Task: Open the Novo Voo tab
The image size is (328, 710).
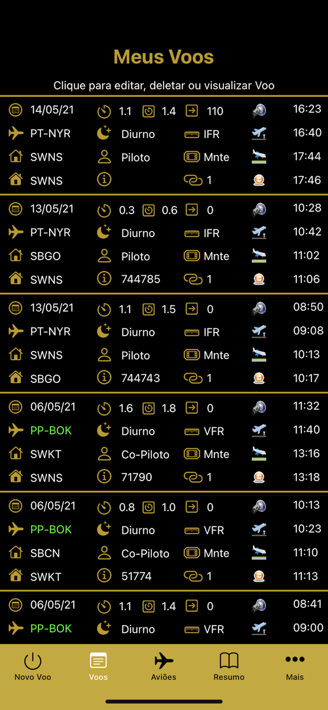Action: click(x=33, y=666)
